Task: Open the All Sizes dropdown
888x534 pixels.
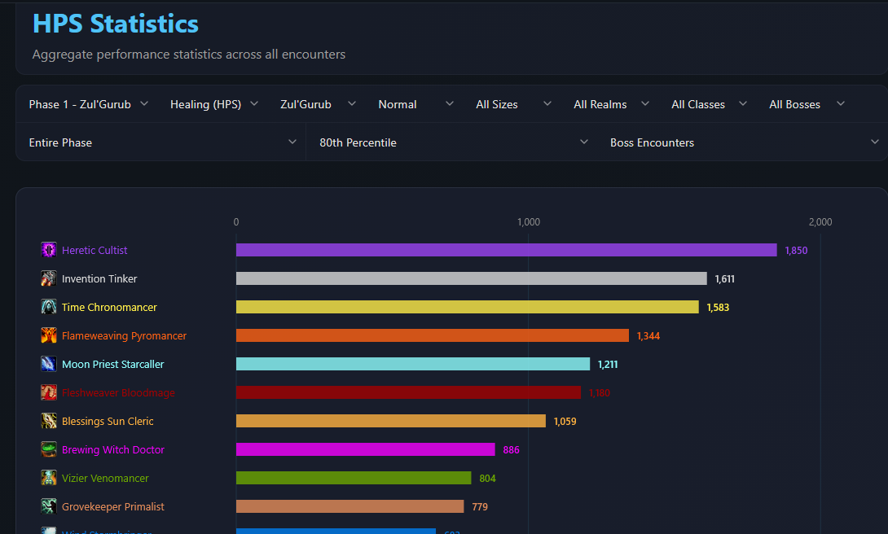Action: click(x=514, y=104)
